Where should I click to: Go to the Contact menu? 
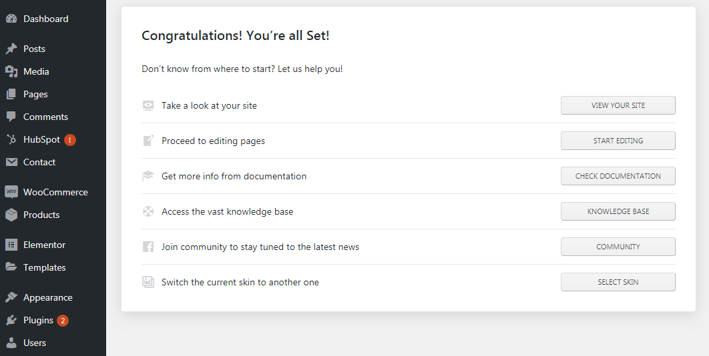39,162
